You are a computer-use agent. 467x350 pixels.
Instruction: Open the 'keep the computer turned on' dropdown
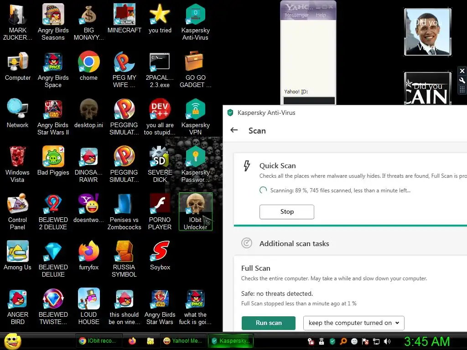[353, 323]
